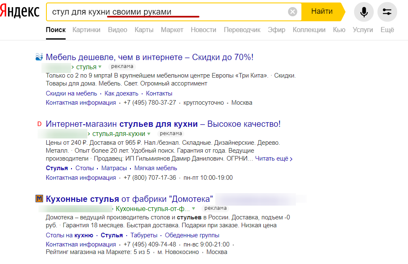Viewport: 408px width, 264px height.
Task: Click the реклама label of Домотека ad
Action: [x=215, y=208]
